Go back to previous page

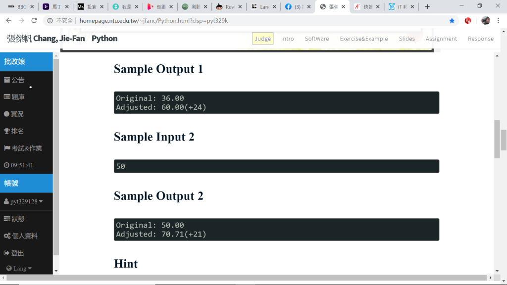point(9,20)
